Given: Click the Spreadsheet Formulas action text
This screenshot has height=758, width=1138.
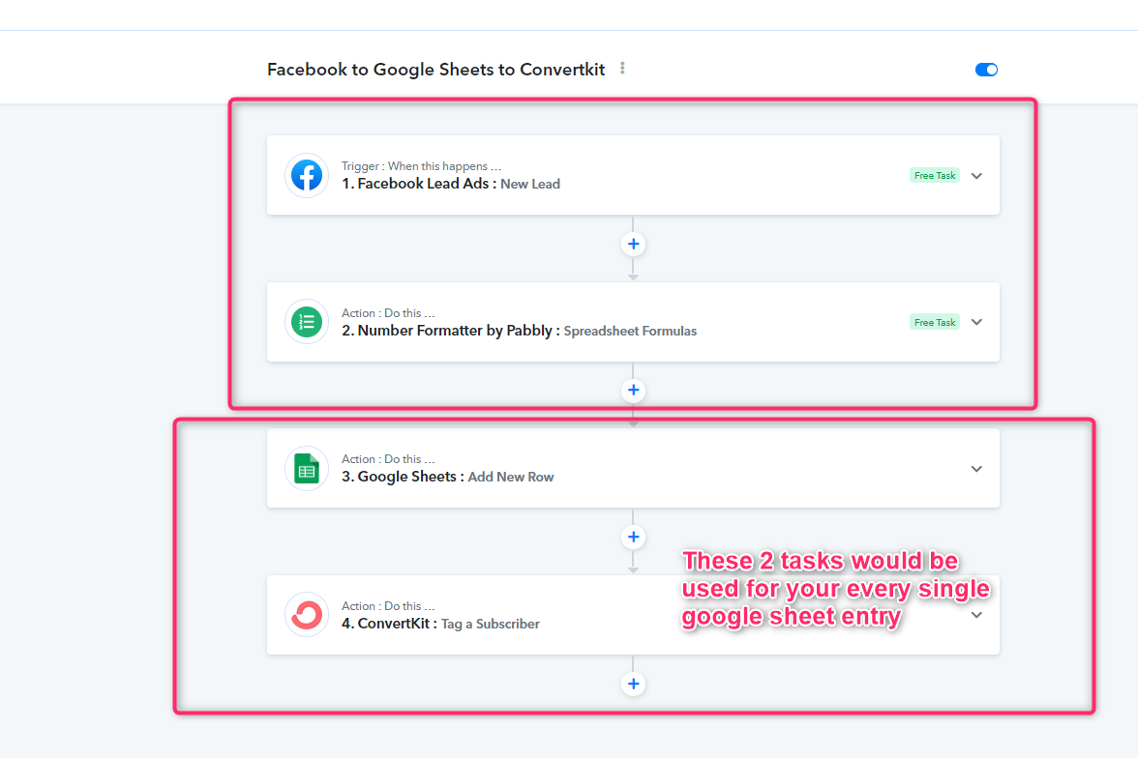Looking at the screenshot, I should click(630, 331).
